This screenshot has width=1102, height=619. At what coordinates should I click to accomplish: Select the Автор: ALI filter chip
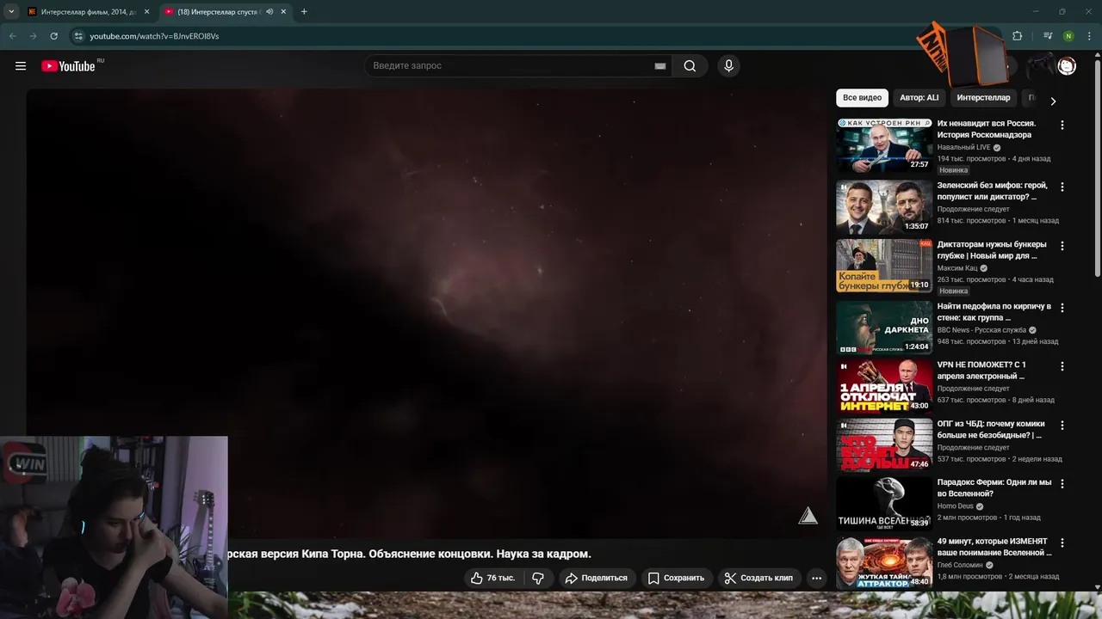pyautogui.click(x=919, y=98)
